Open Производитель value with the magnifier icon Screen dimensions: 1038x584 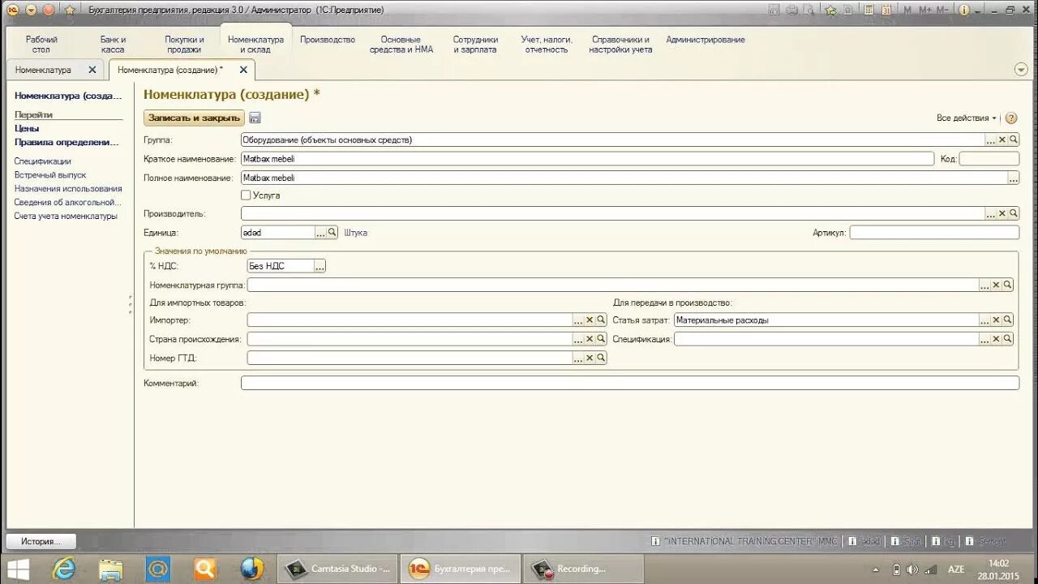point(1013,213)
